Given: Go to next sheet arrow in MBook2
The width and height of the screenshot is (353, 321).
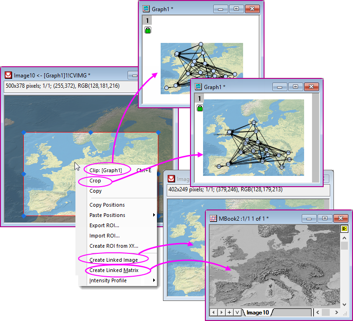Looking at the screenshot, I should tap(222, 313).
